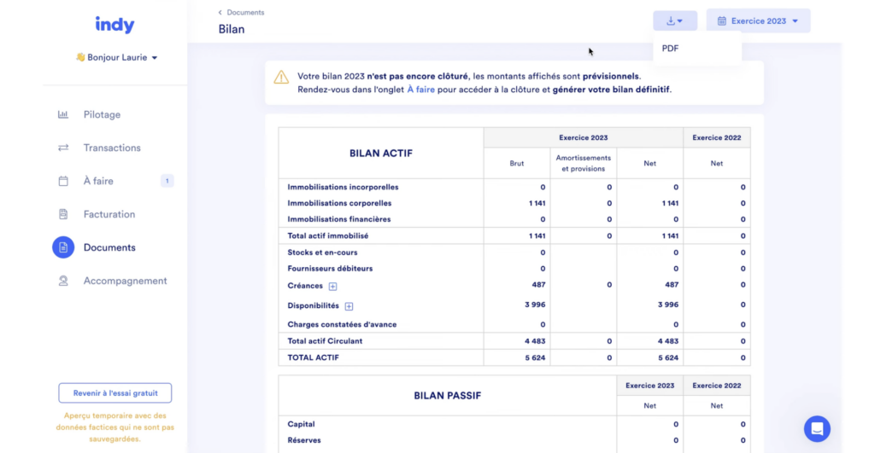Click the Réserves row label
This screenshot has width=875, height=453.
pos(304,440)
